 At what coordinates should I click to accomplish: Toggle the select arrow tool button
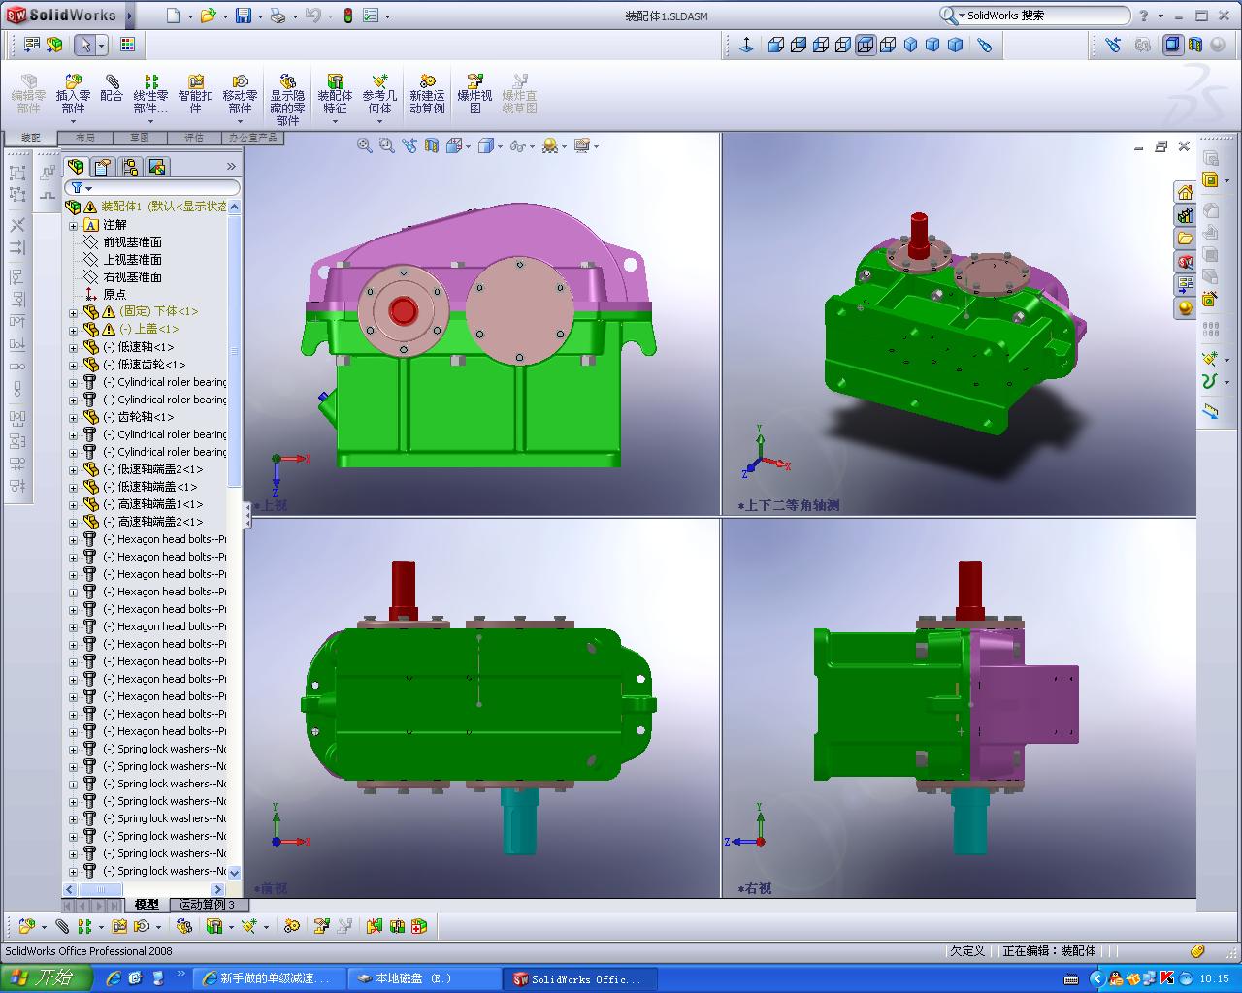(x=86, y=45)
